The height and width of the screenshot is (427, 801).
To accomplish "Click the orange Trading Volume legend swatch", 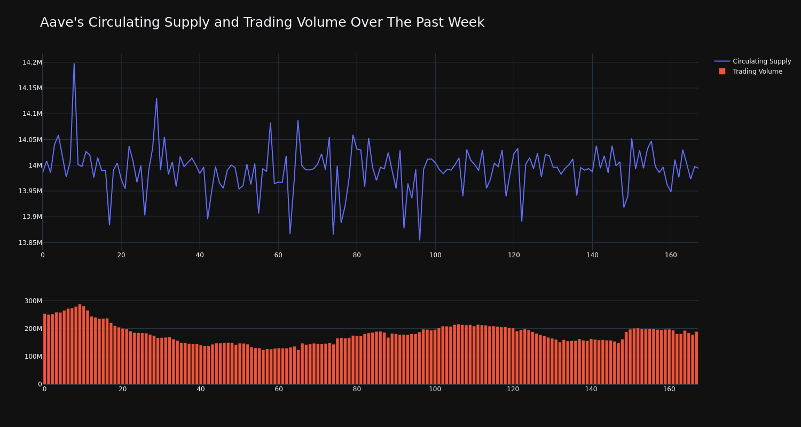I will pyautogui.click(x=722, y=72).
